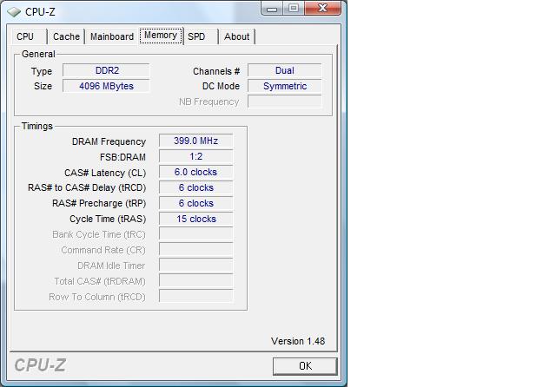Click the 15 clocks tRAS value
This screenshot has height=387, width=556.
tap(196, 219)
